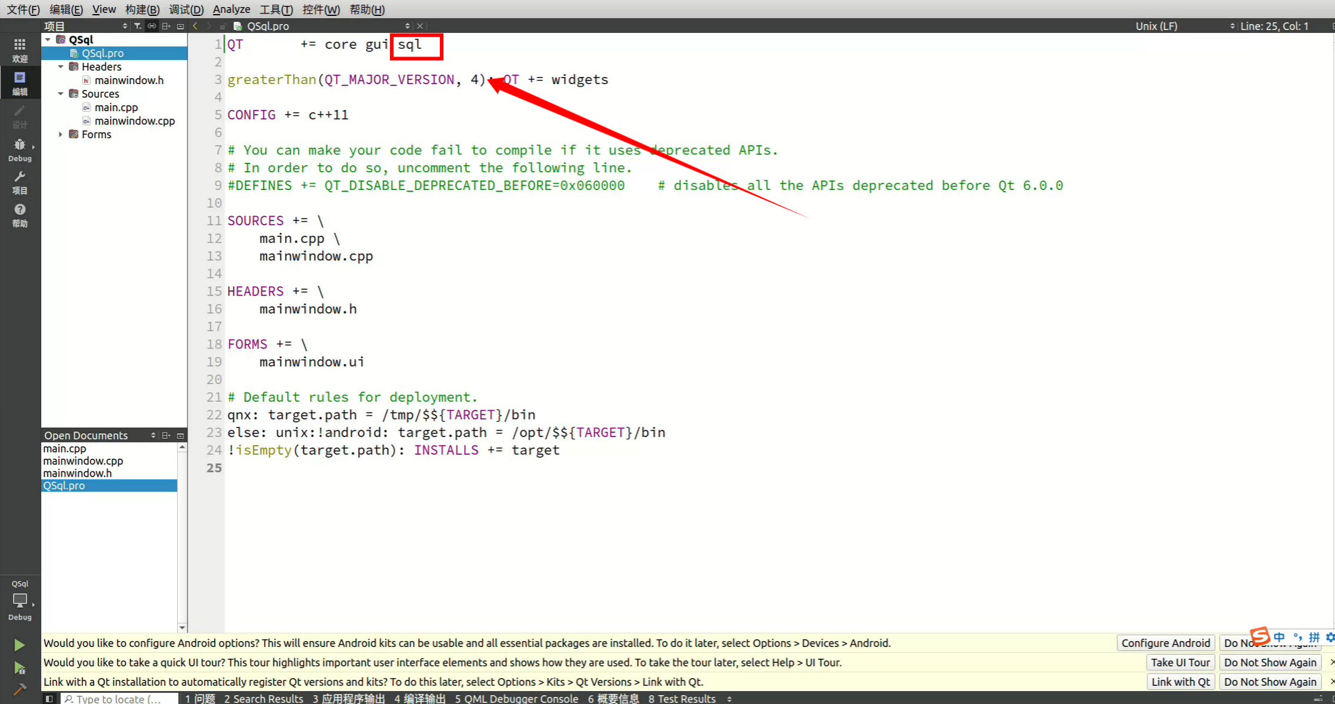
Task: Select mainwindow.h in Open Documents panel
Action: point(77,473)
